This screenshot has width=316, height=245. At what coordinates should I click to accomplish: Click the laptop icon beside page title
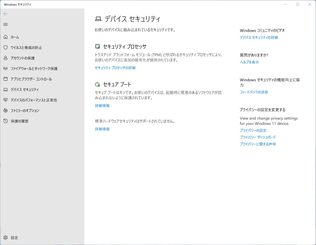(x=98, y=19)
